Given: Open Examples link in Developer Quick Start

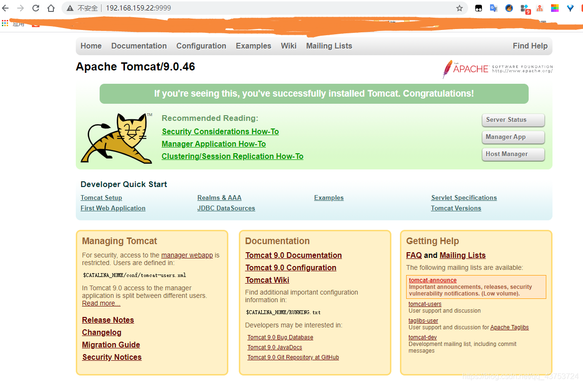Looking at the screenshot, I should [329, 197].
